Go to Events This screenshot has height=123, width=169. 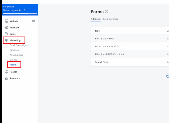(x=13, y=60)
